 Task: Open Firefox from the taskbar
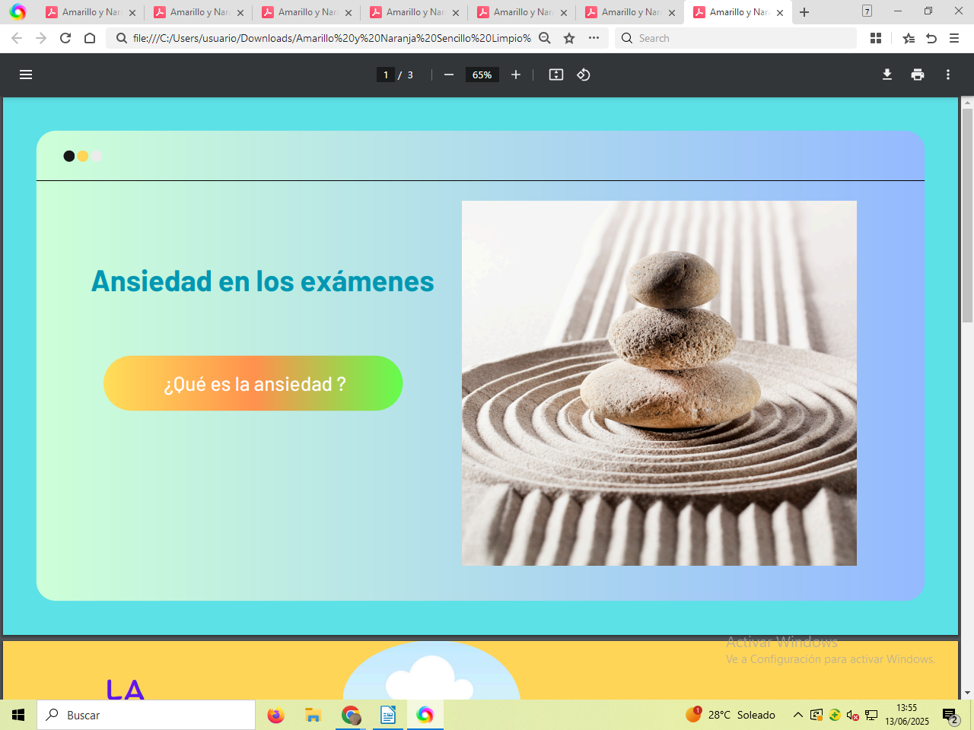coord(276,715)
